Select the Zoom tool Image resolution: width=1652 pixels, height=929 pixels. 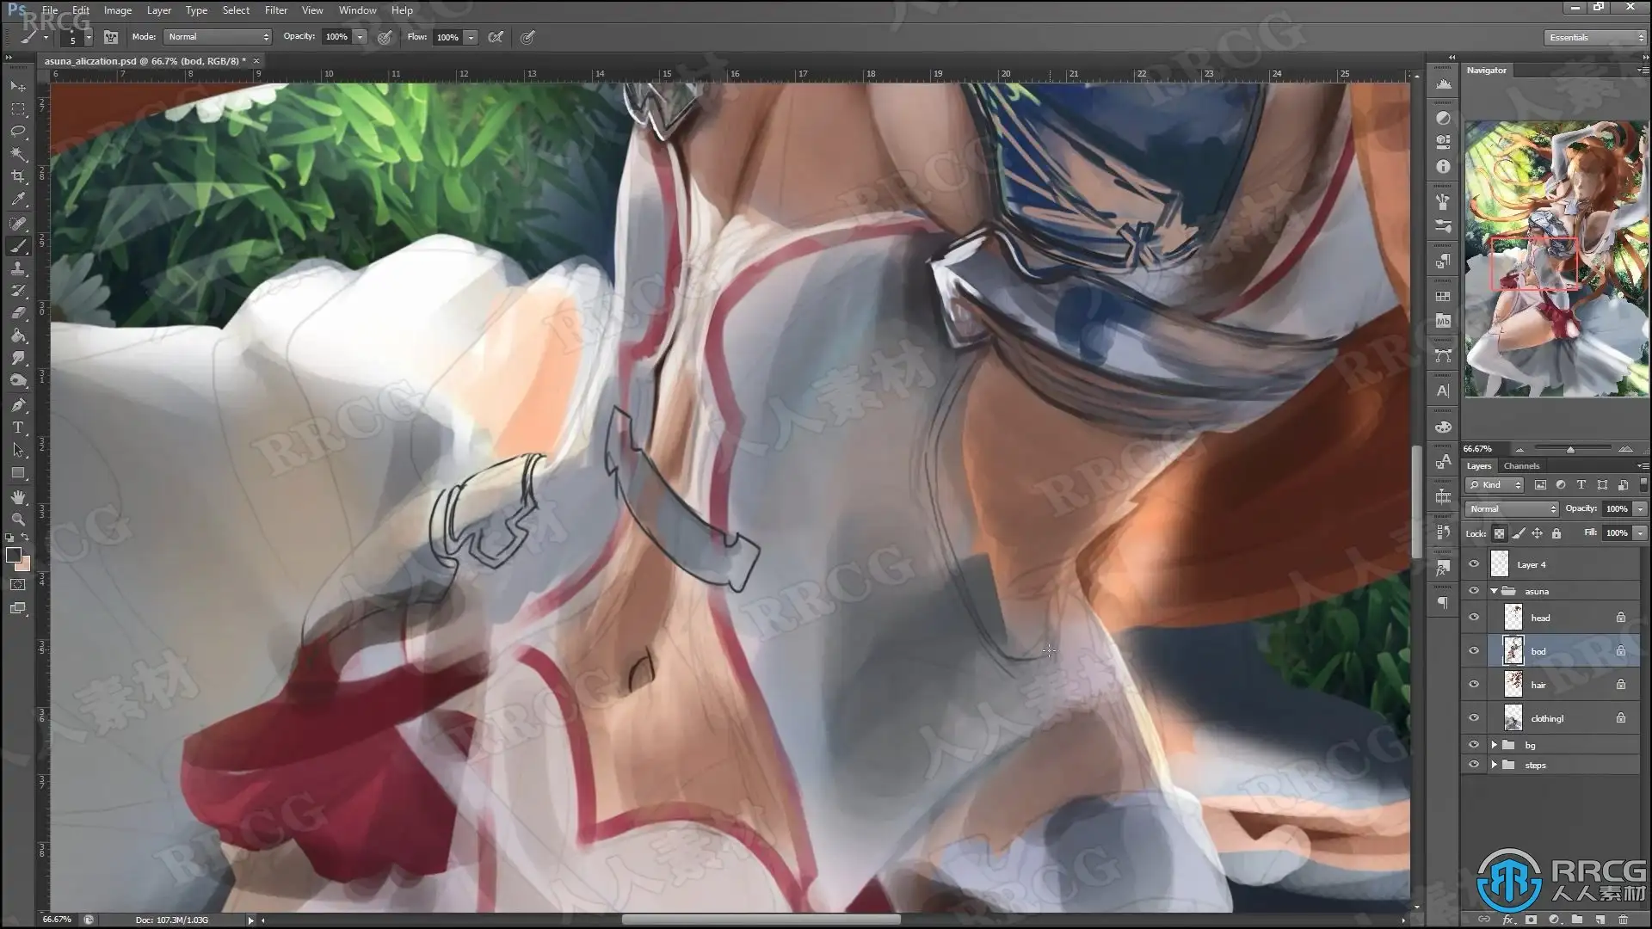click(18, 520)
